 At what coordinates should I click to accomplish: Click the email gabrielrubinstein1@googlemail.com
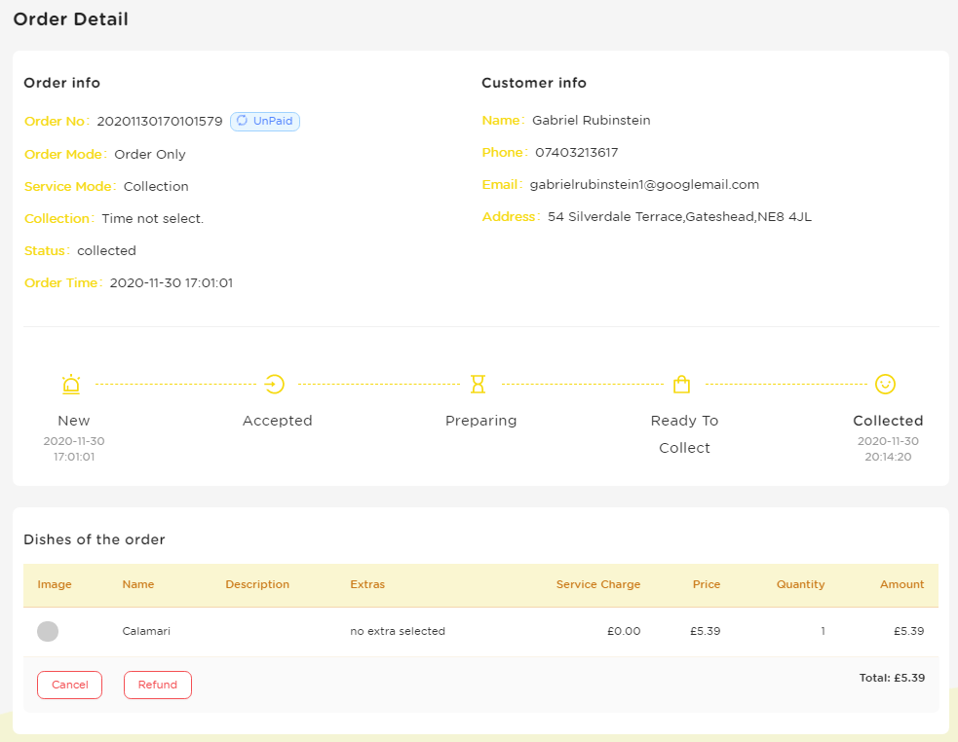[644, 185]
